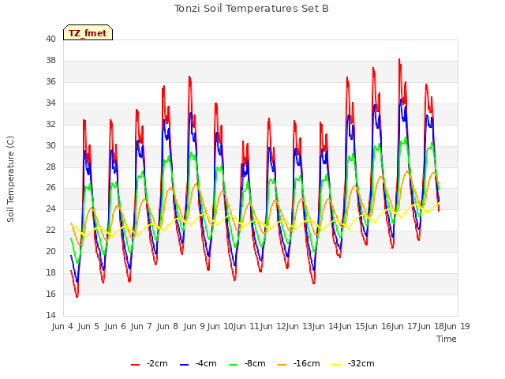The width and height of the screenshot is (505, 379).
Task: Click the Jun 8 x-axis tick label
Action: (x=167, y=326)
